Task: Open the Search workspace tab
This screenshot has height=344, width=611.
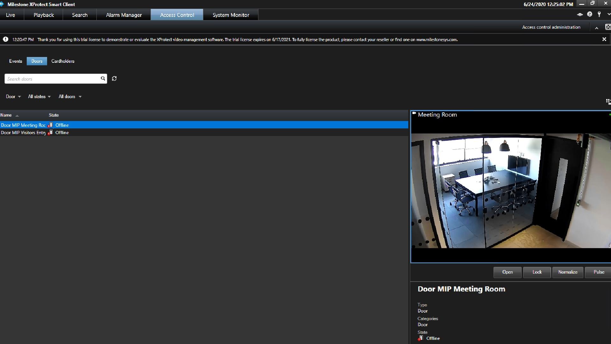Action: coord(80,15)
